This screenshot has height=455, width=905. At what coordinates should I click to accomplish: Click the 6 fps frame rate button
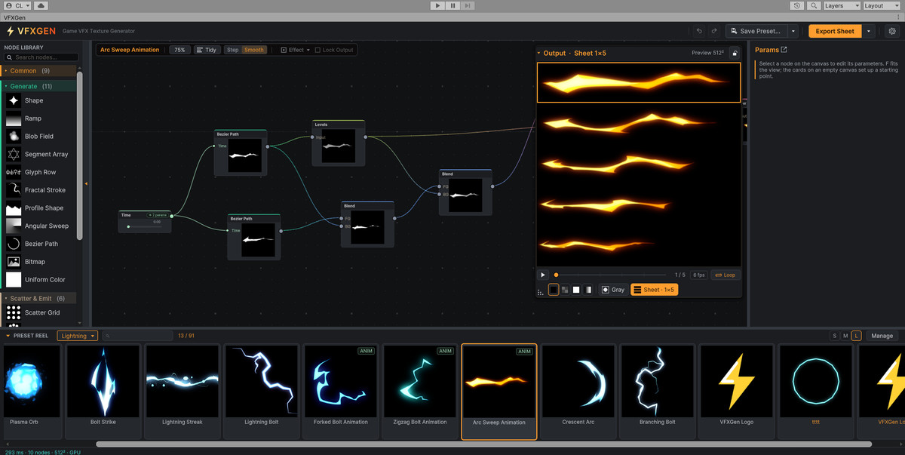pos(698,275)
